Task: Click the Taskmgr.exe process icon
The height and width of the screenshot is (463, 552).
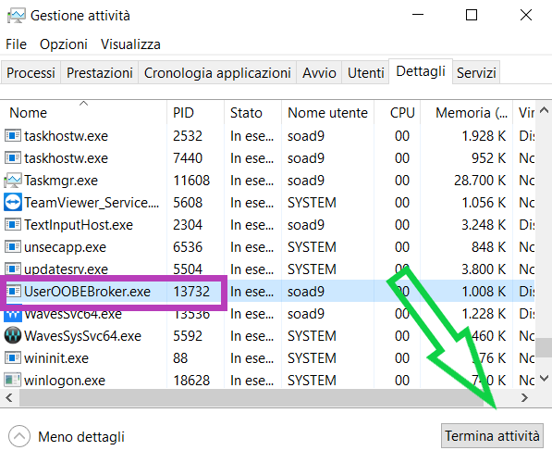Action: [x=13, y=181]
